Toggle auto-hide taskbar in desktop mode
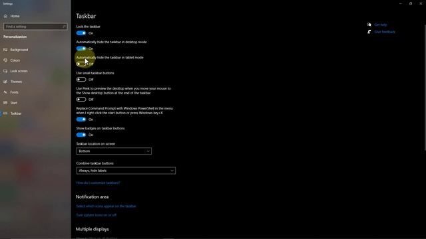The width and height of the screenshot is (426, 239). (x=81, y=48)
